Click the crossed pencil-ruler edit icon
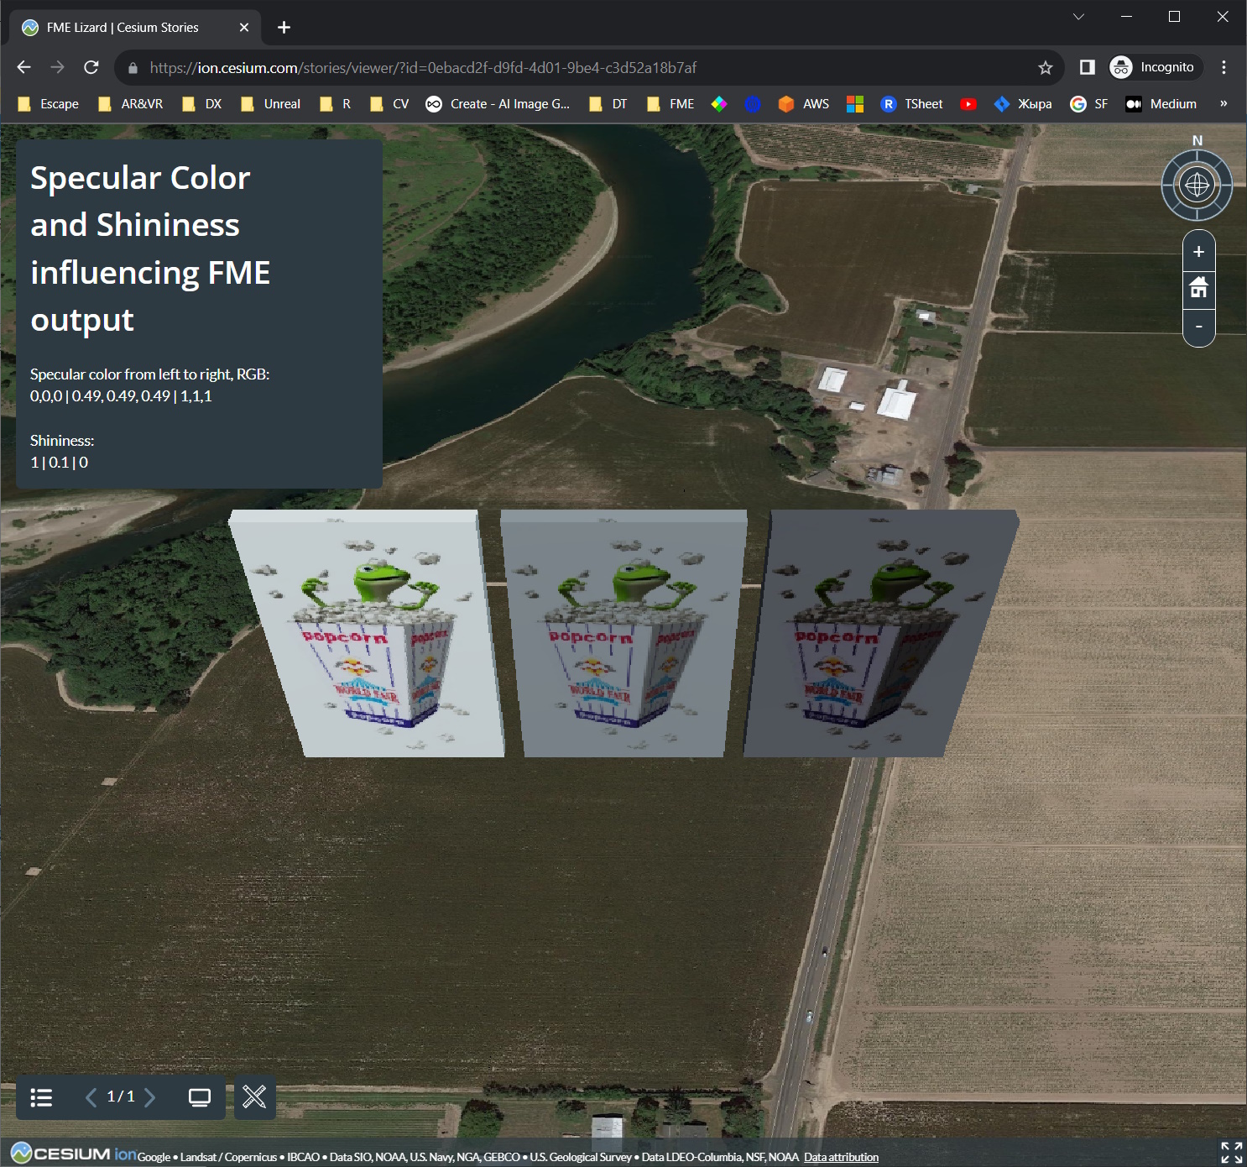This screenshot has height=1167, width=1247. (x=254, y=1096)
